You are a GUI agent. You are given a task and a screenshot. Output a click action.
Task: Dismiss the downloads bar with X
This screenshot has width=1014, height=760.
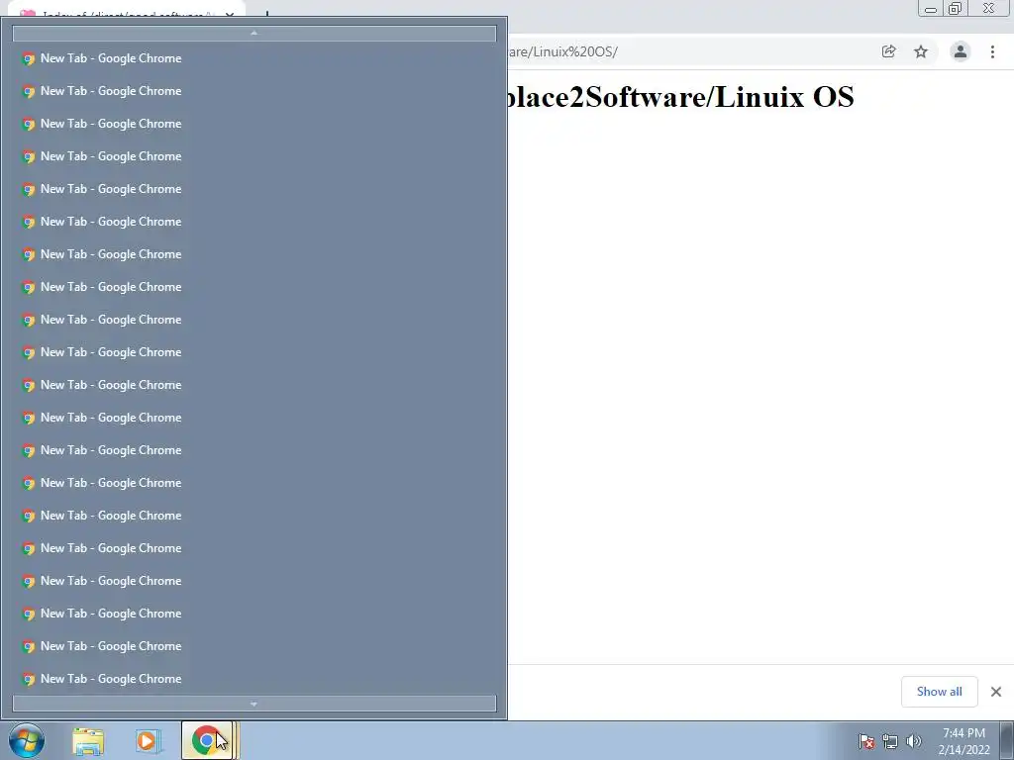[x=996, y=692]
